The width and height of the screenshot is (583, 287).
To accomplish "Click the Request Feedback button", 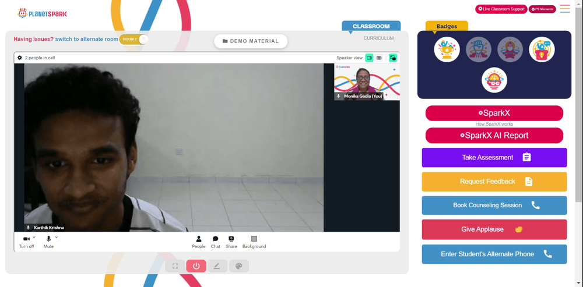I will coord(494,182).
